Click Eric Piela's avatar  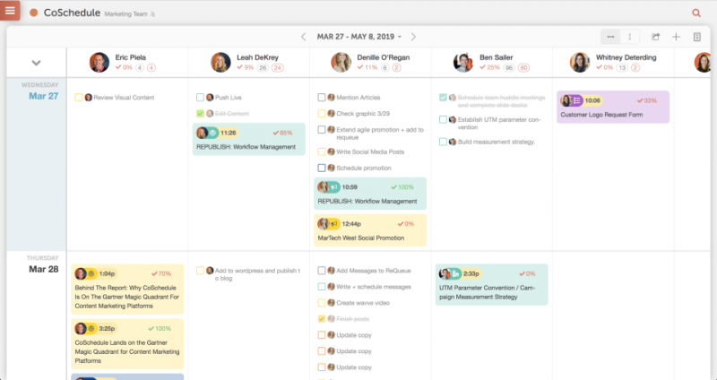click(99, 62)
